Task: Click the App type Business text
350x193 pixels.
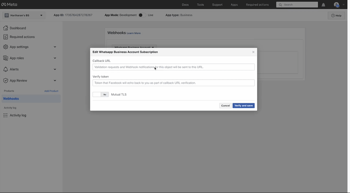Action: coord(179,15)
